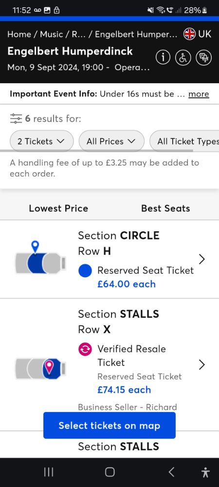Image resolution: width=219 pixels, height=487 pixels.
Task: Tap the accessibility wheelchair icon
Action: (x=183, y=57)
